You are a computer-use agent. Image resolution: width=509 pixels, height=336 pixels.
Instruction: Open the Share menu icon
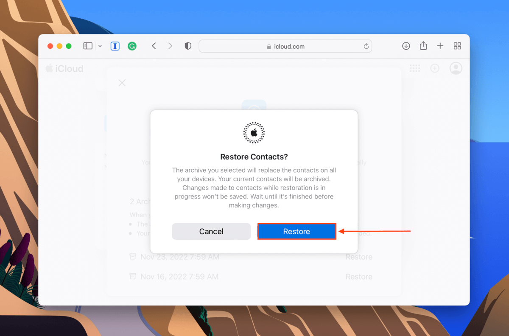(423, 46)
